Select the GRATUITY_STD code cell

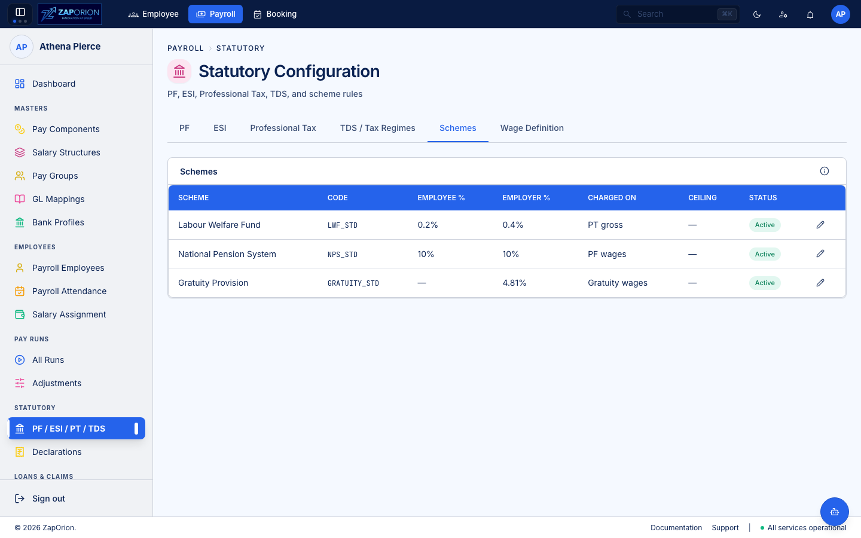(x=353, y=283)
